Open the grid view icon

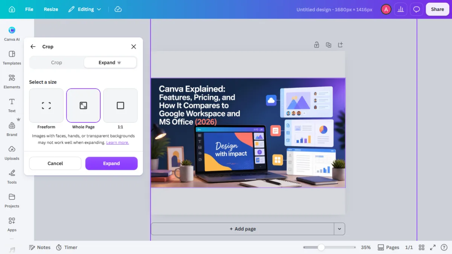pos(421,247)
